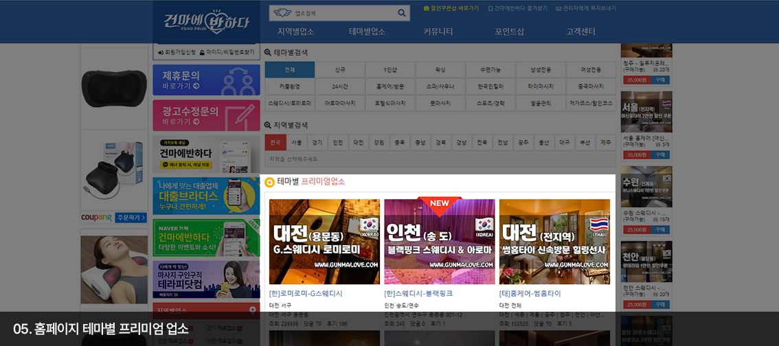Open the 테라피닷컴 마사지 구인구직 banner

coord(206,279)
